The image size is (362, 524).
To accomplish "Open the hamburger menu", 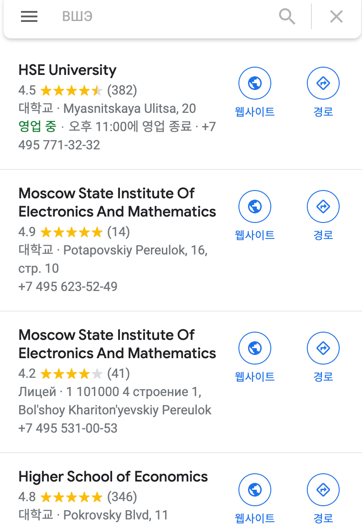I will coord(29,16).
